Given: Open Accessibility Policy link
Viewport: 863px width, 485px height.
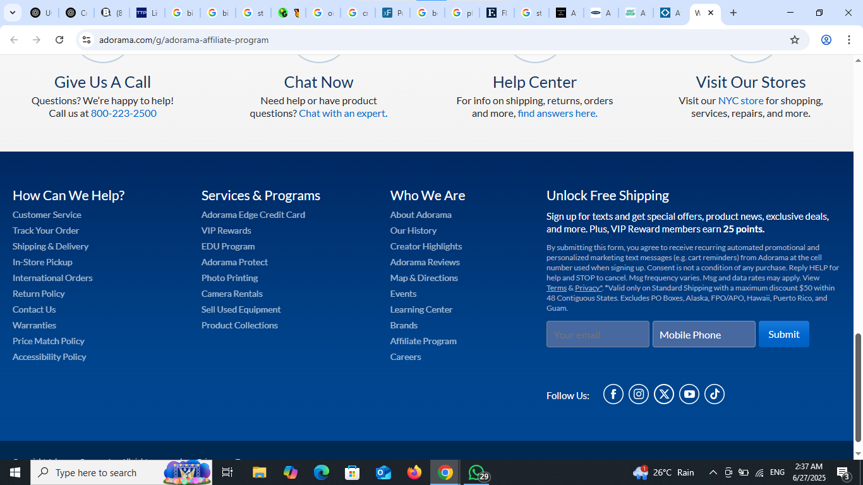Looking at the screenshot, I should tap(49, 357).
